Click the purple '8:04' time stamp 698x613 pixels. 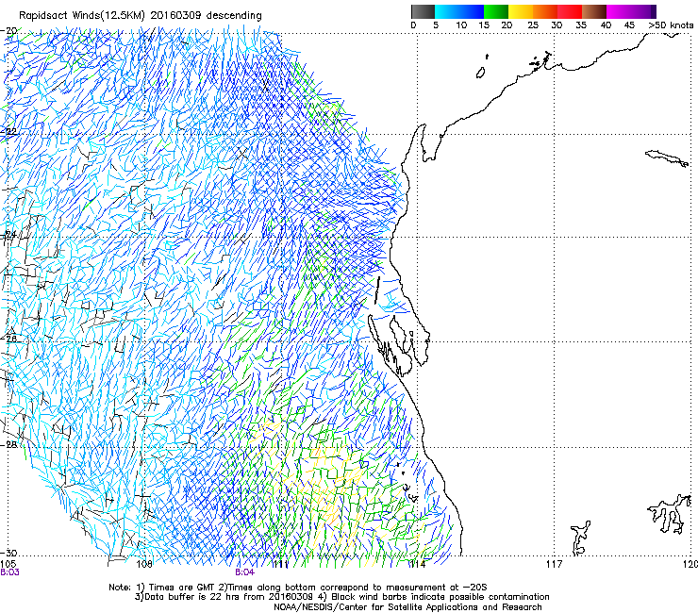pyautogui.click(x=245, y=572)
